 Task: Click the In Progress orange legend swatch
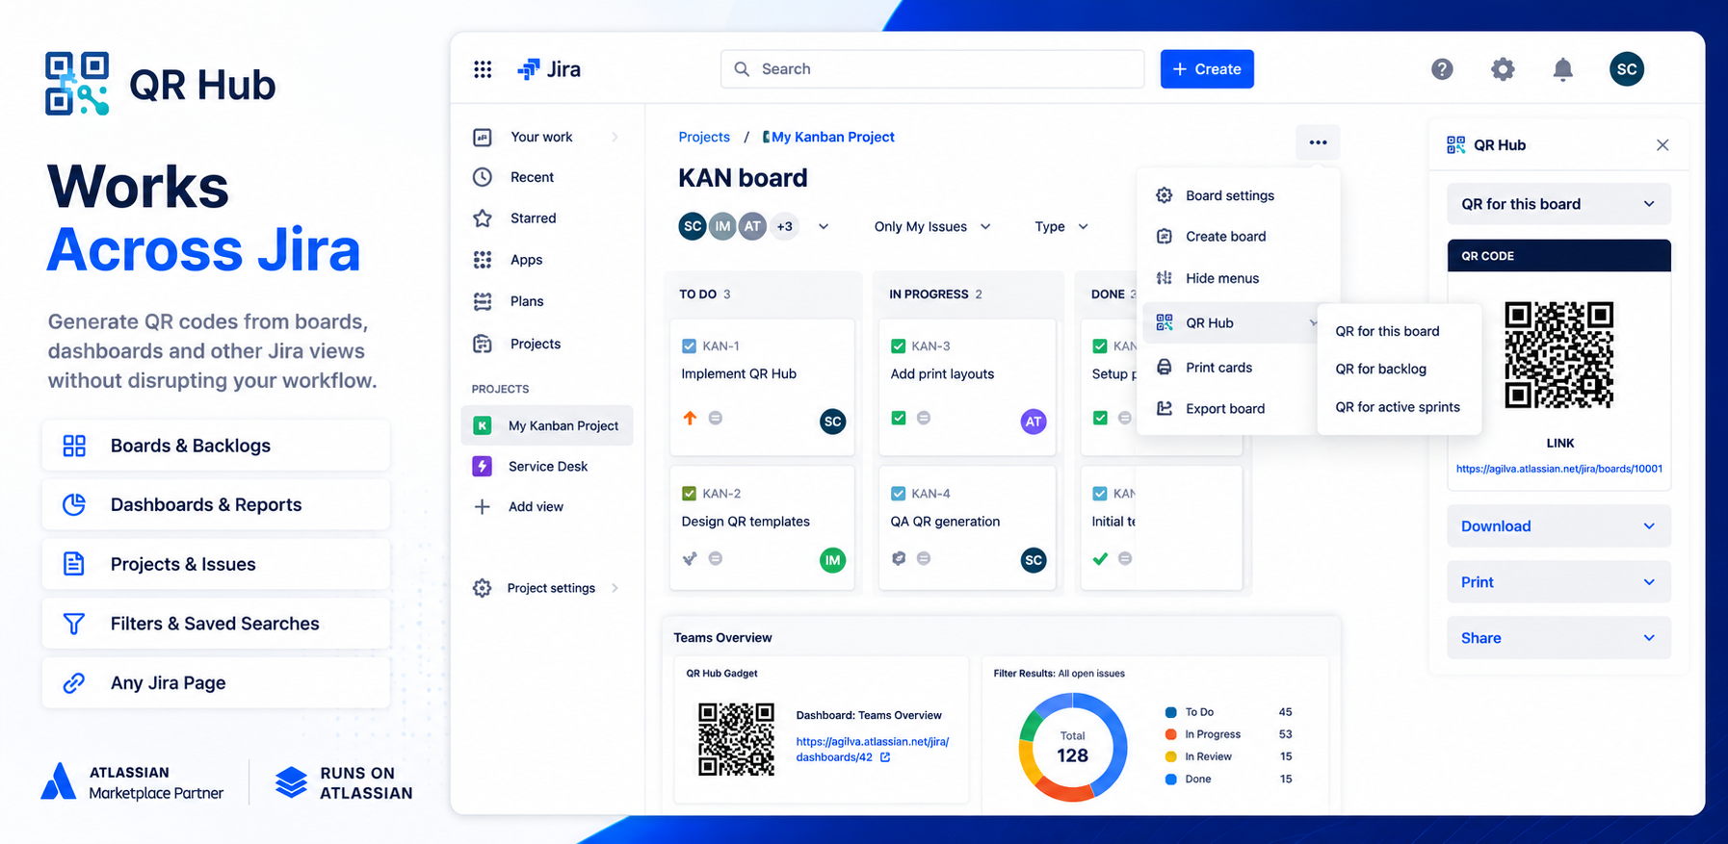point(1170,735)
